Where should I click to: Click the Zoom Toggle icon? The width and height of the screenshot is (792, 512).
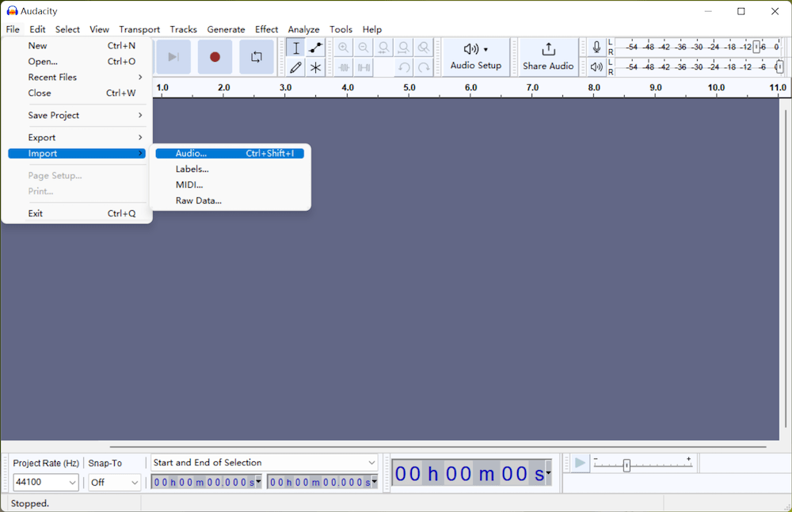(x=424, y=48)
